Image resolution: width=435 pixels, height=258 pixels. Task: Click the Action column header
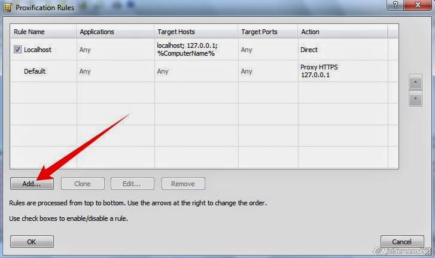[343, 32]
